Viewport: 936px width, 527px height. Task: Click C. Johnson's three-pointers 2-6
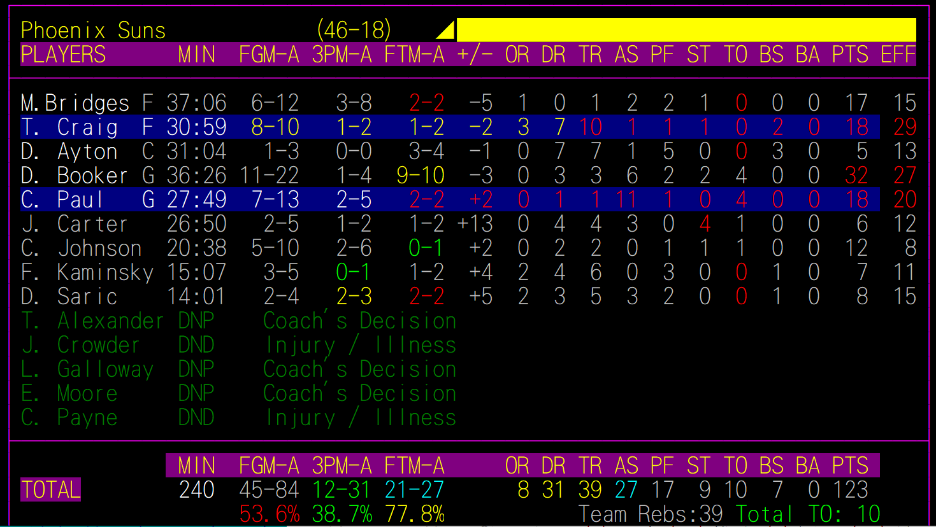(x=354, y=248)
